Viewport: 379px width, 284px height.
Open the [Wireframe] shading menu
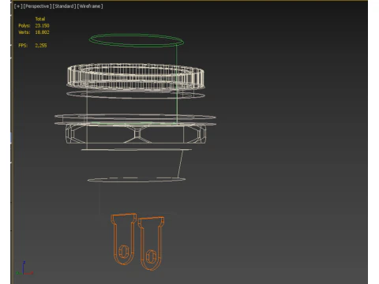point(90,6)
